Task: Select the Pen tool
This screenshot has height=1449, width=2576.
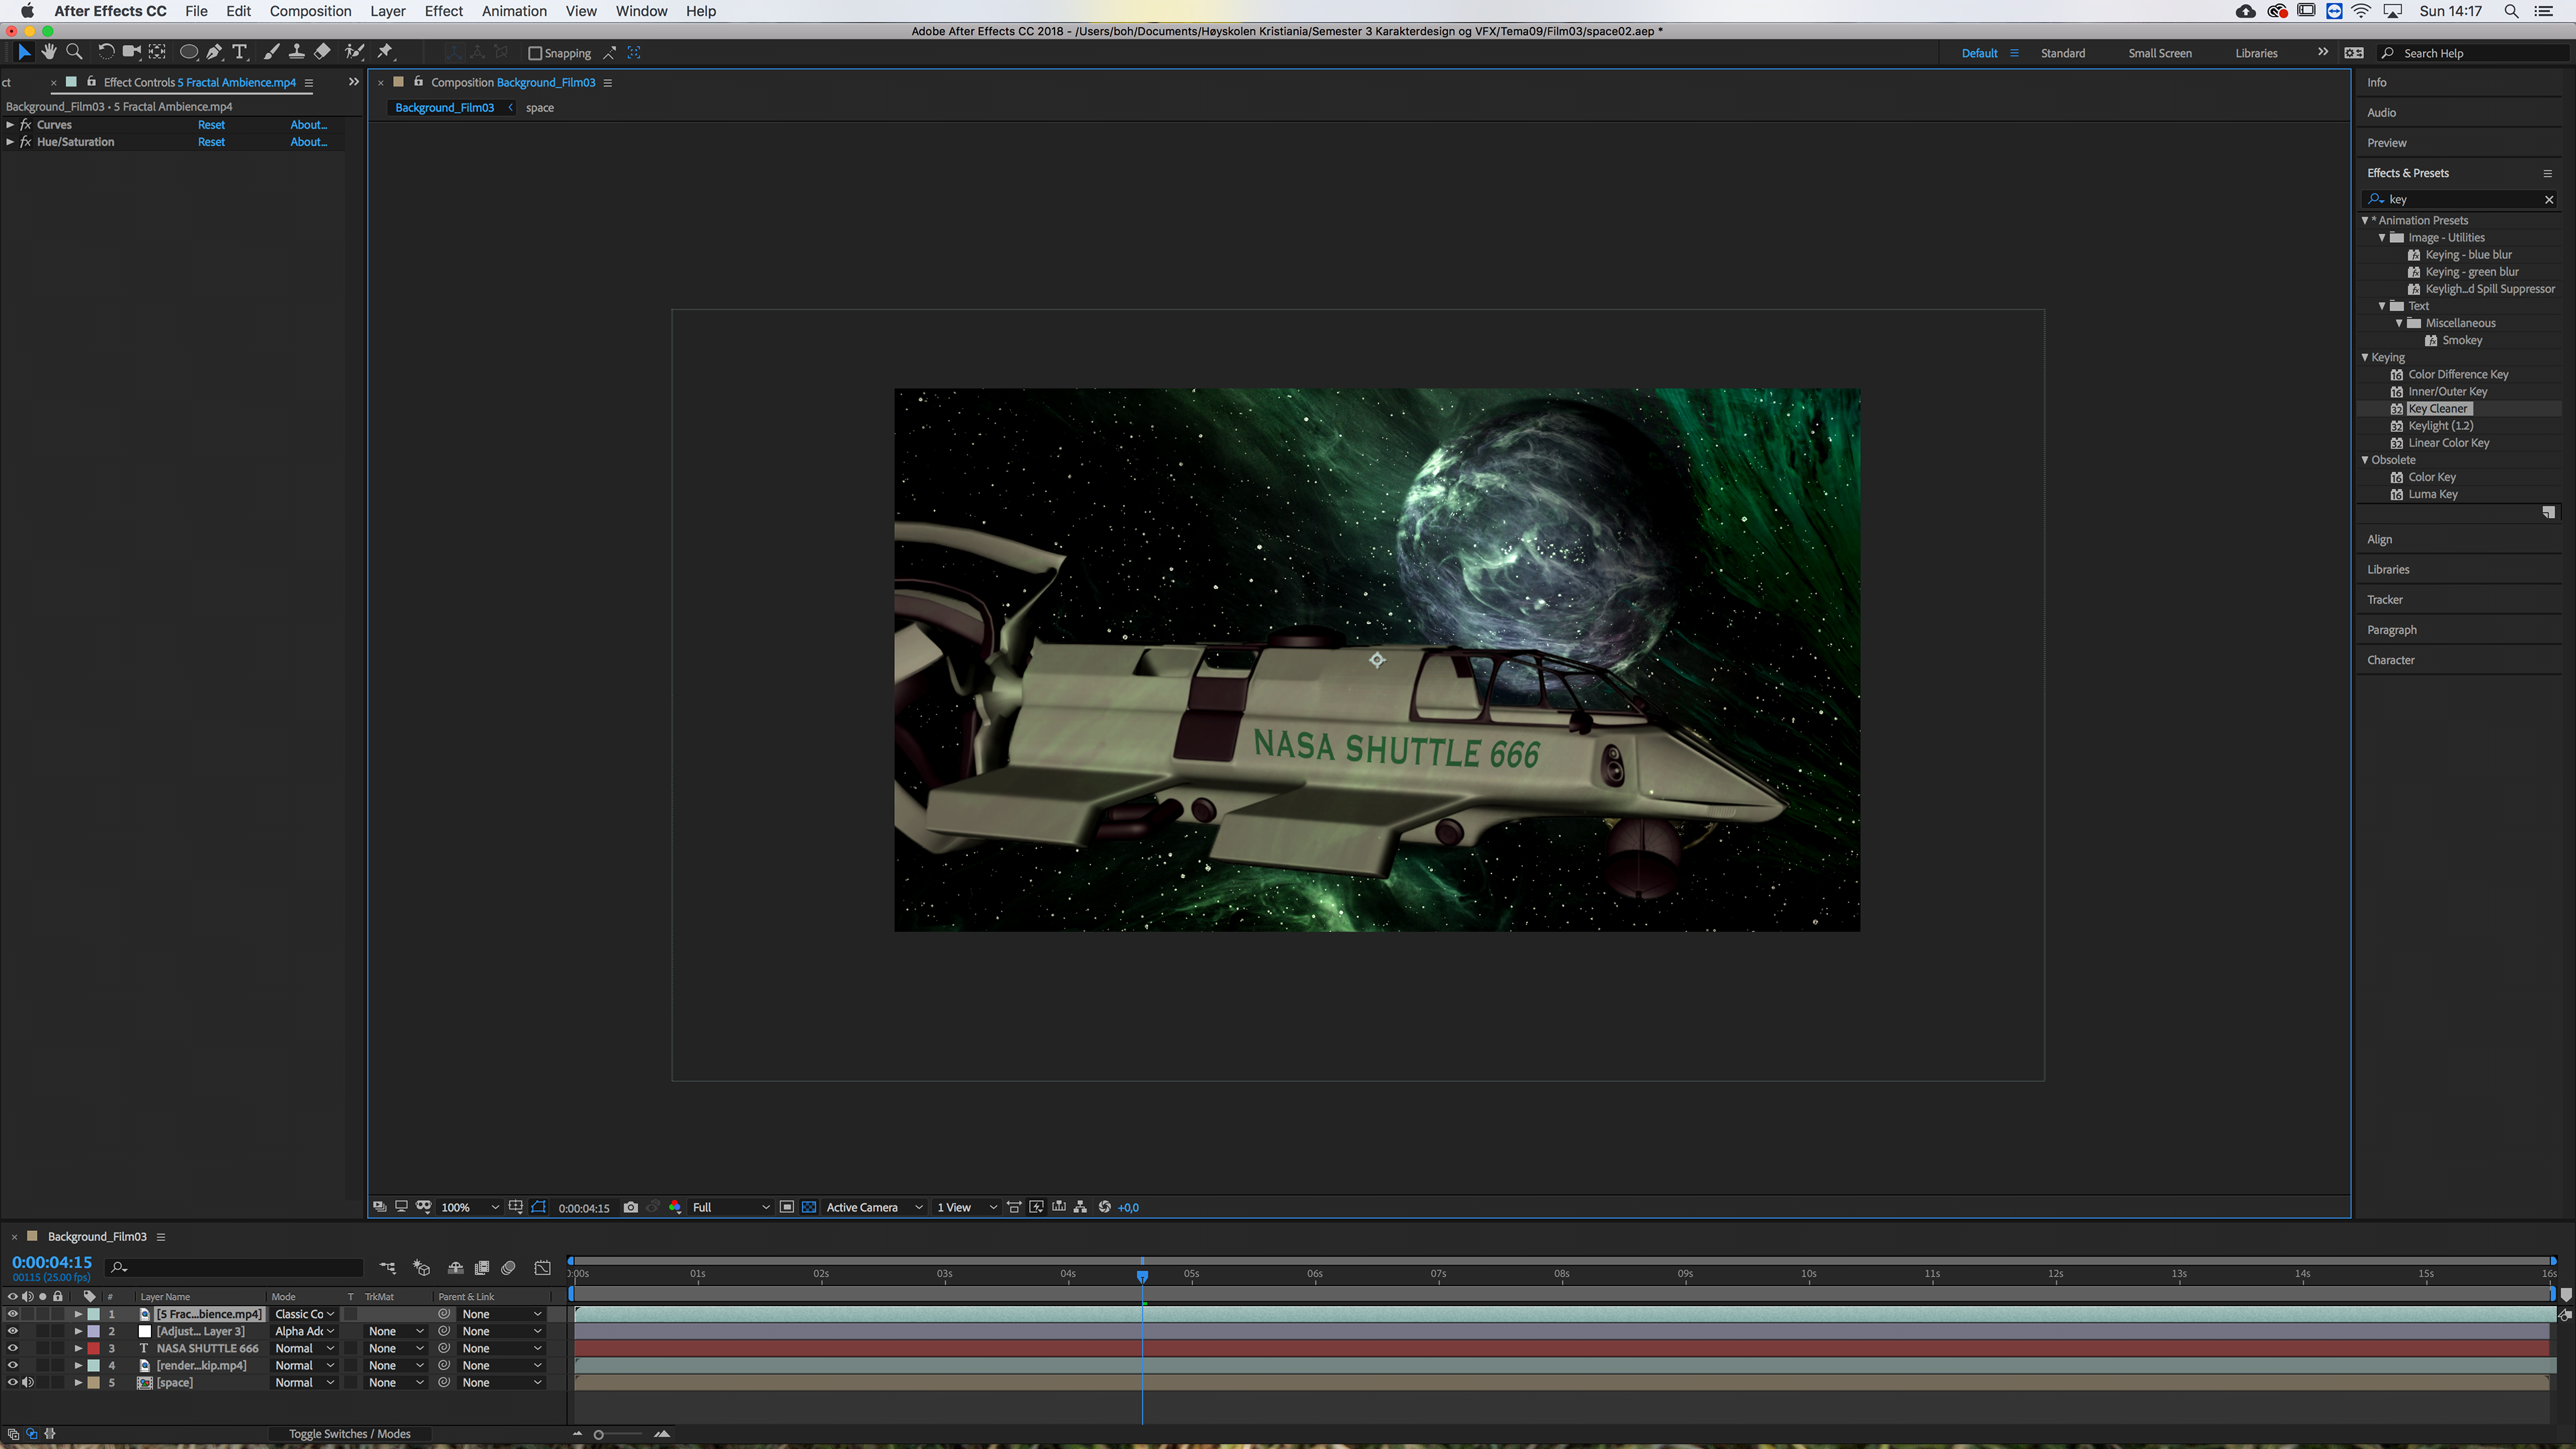Action: 214,52
